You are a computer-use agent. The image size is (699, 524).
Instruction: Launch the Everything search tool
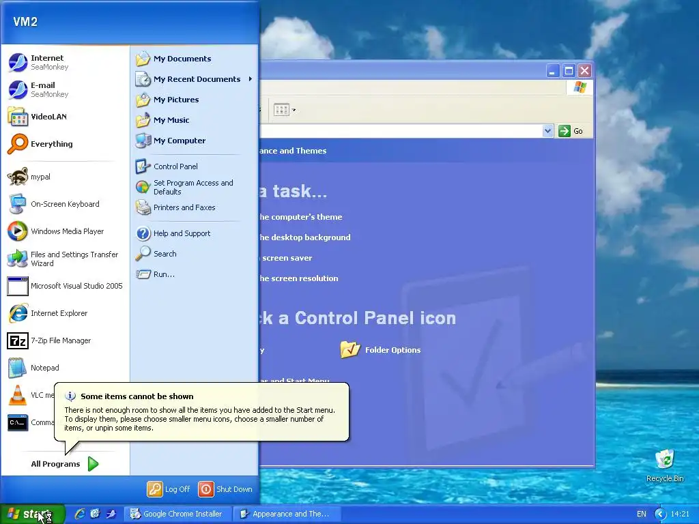click(65, 144)
